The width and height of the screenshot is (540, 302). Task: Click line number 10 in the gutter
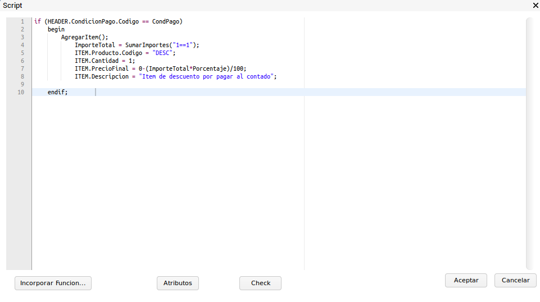click(x=21, y=92)
